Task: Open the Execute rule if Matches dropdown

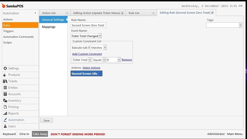Action: [105, 47]
